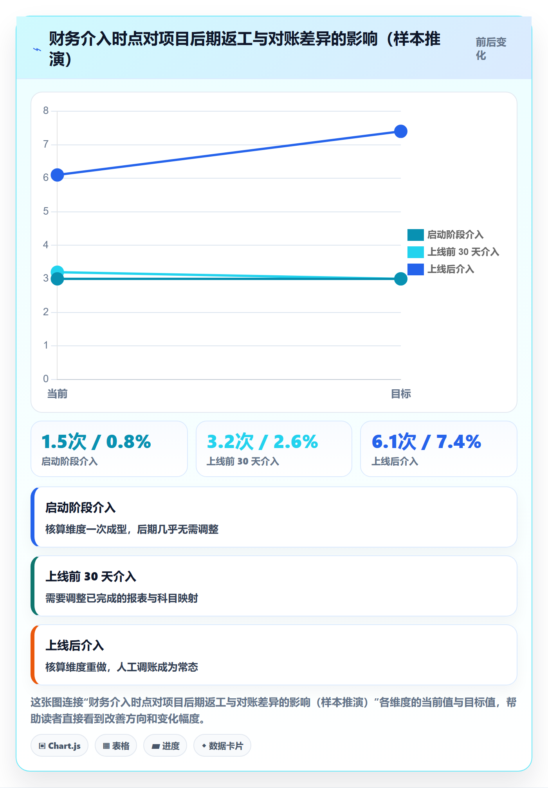Click the text 需要调整已完成的报表与科目映射
The image size is (548, 788).
(x=122, y=598)
